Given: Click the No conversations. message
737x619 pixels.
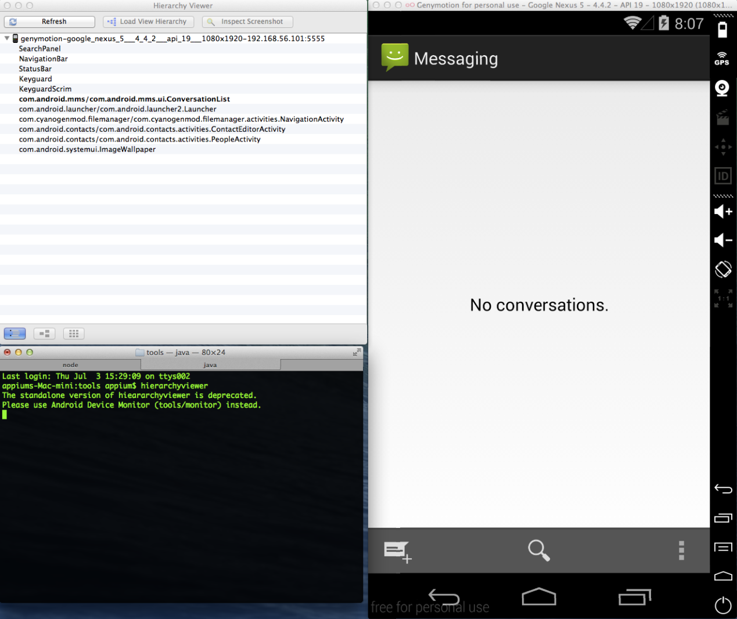Looking at the screenshot, I should point(539,305).
